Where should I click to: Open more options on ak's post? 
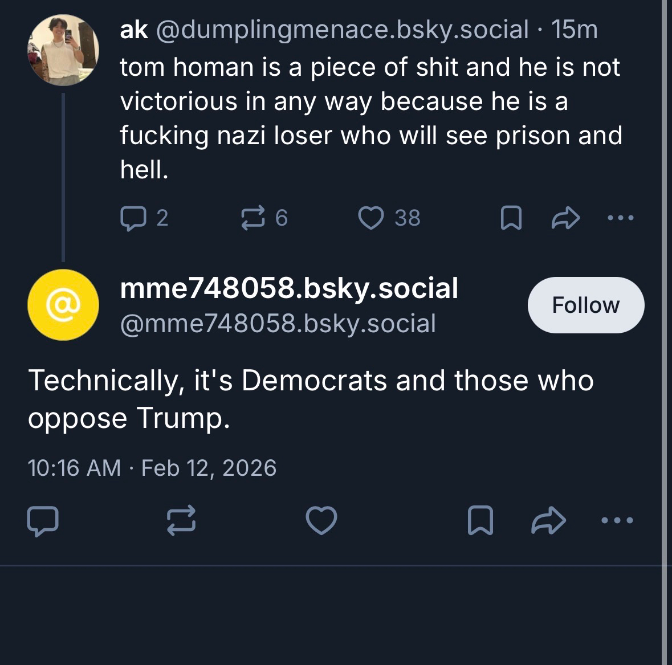coord(620,218)
